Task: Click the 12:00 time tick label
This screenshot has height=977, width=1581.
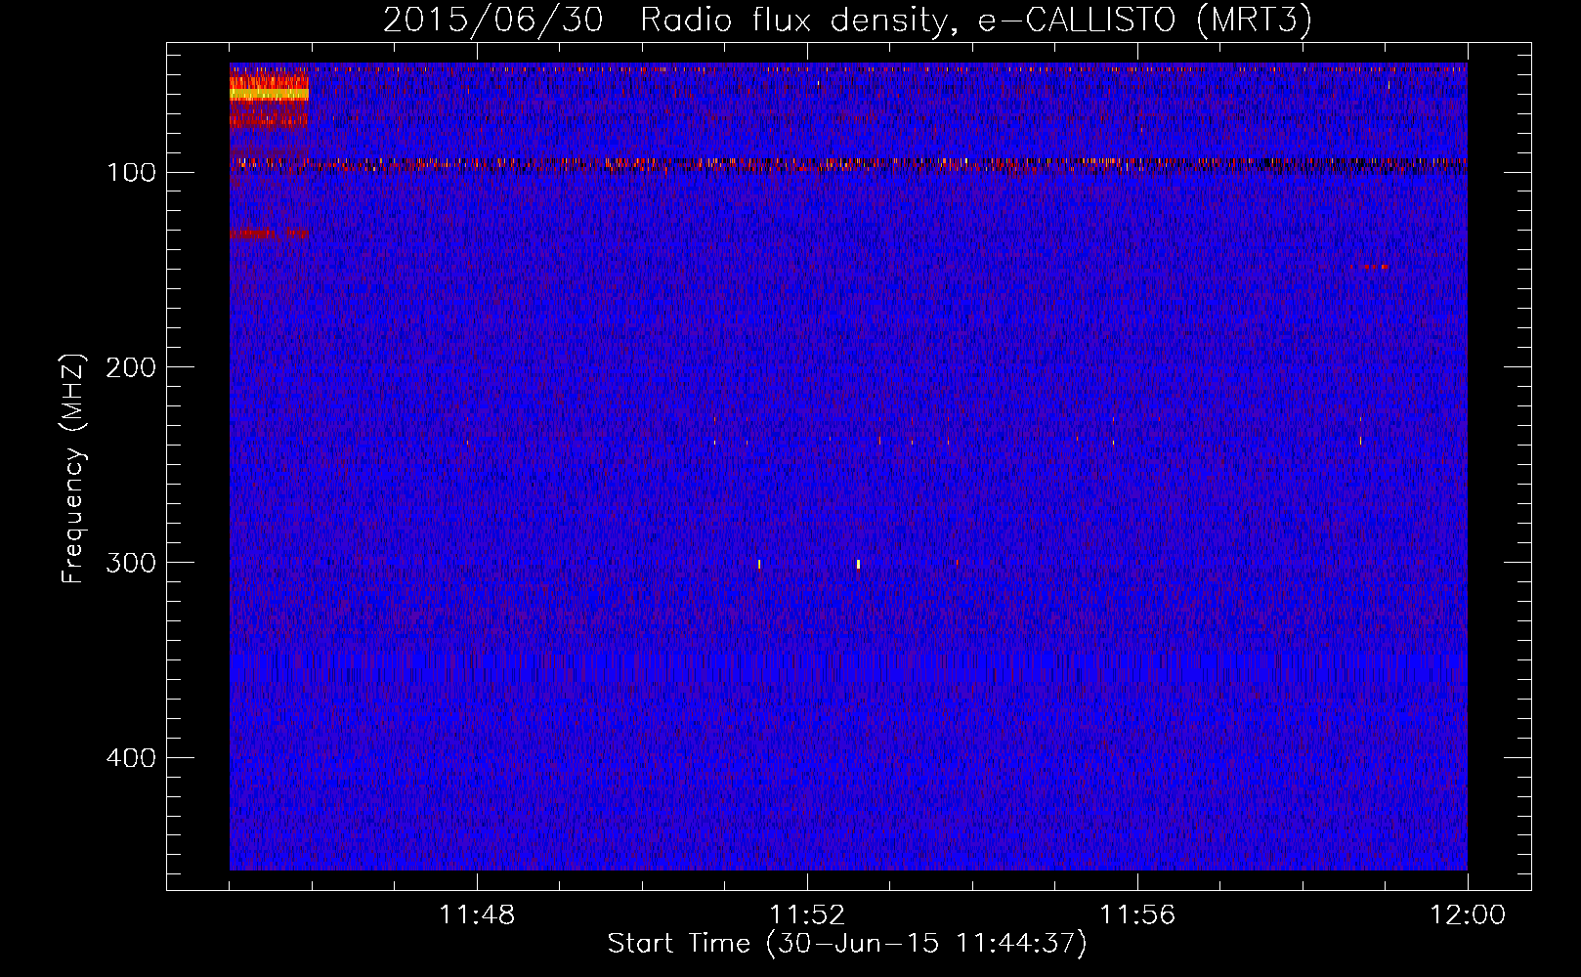Action: (x=1468, y=915)
